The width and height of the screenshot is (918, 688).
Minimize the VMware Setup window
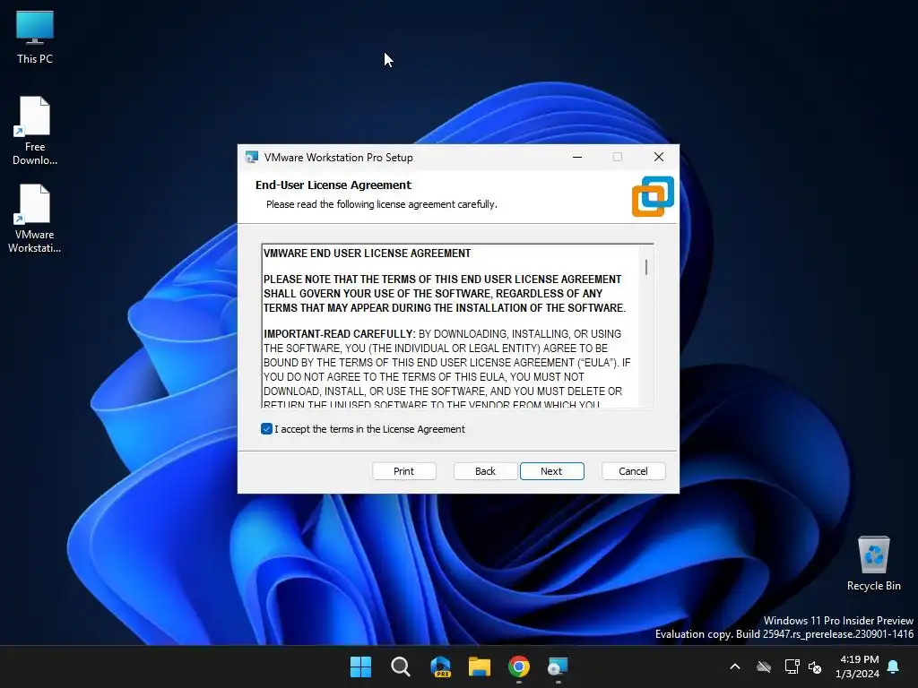coord(577,157)
